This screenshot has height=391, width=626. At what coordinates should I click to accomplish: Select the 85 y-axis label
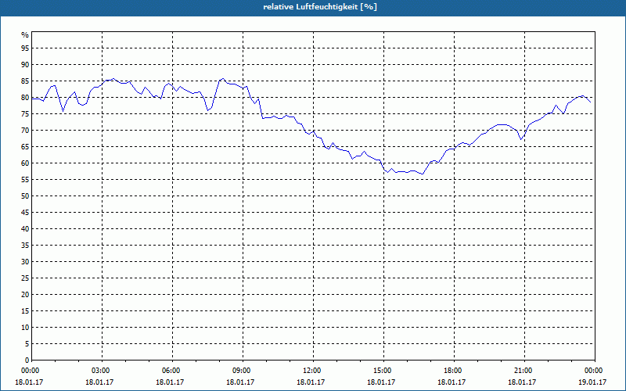(25, 81)
